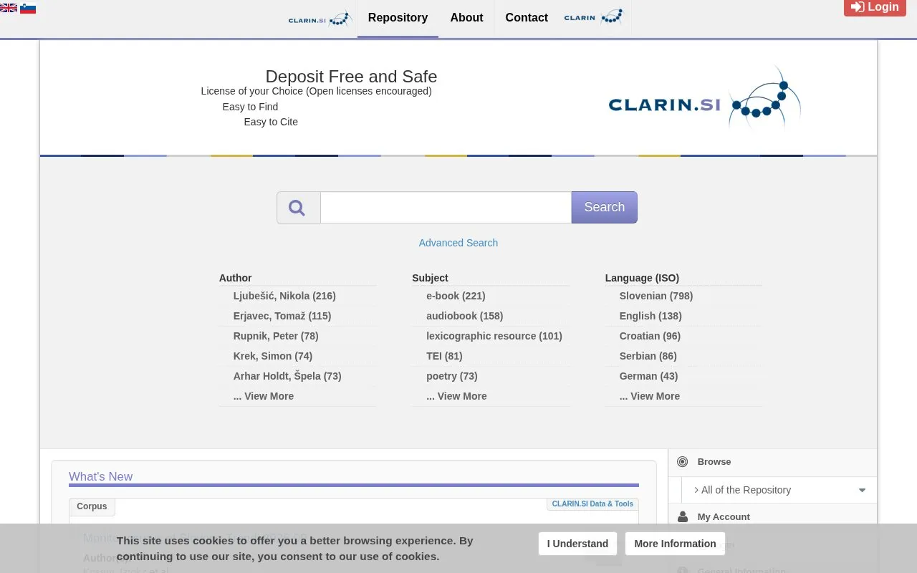Filter by subject poetry
The width and height of the screenshot is (917, 573).
click(452, 376)
